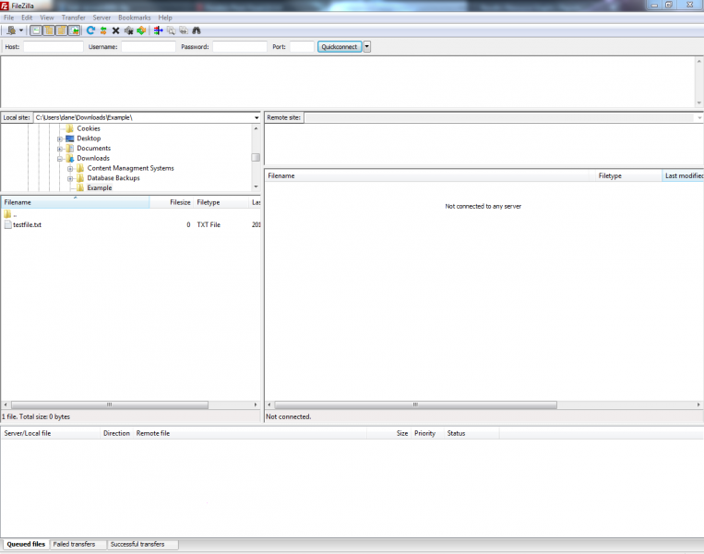704x554 pixels.
Task: Reconnect to last server icon
Action: [x=141, y=30]
